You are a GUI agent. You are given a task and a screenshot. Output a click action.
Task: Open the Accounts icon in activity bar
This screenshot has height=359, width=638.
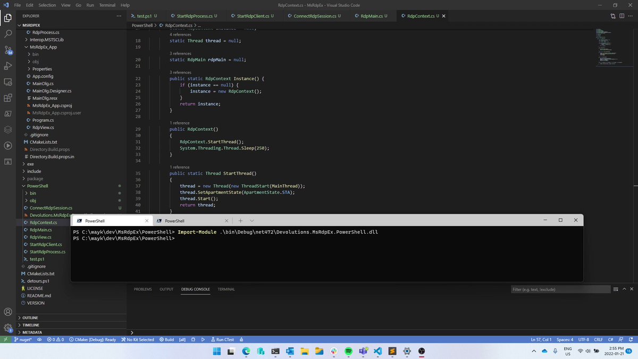point(8,312)
